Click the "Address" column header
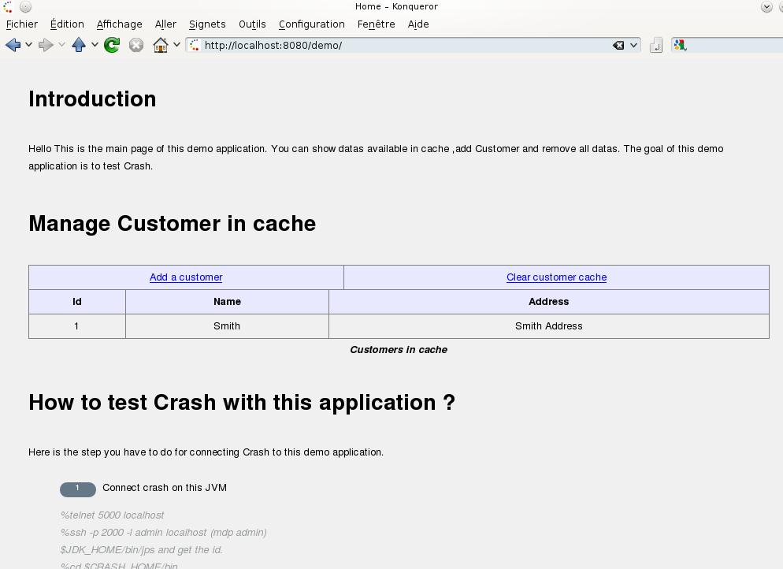Viewport: 783px width, 569px height. [549, 302]
